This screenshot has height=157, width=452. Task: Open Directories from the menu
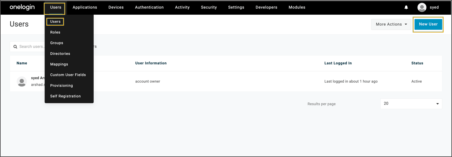tap(60, 54)
